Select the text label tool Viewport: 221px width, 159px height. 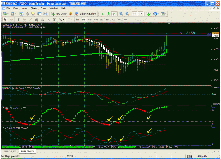coord(54,20)
